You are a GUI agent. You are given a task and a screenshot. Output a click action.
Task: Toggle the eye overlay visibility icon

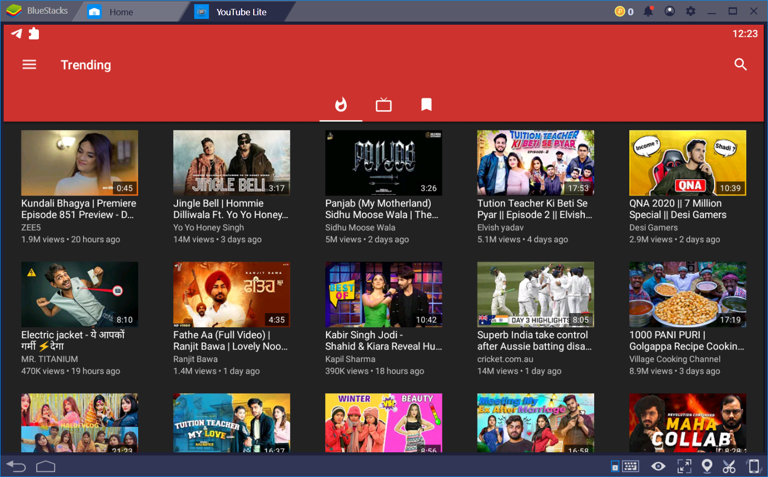click(658, 466)
